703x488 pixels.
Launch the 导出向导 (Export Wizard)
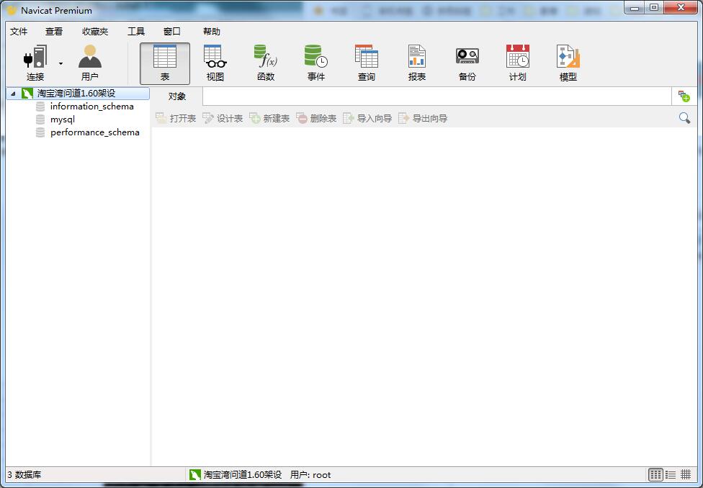point(423,118)
